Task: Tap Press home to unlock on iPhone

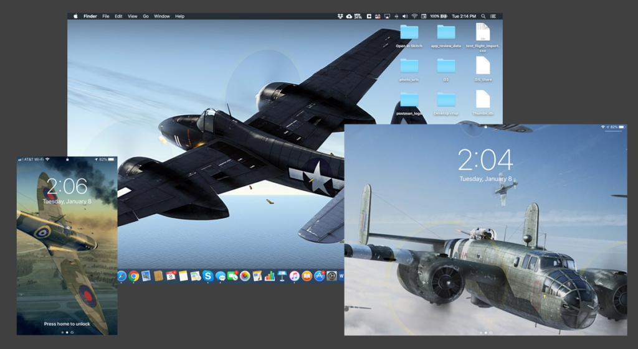Action: pos(67,324)
